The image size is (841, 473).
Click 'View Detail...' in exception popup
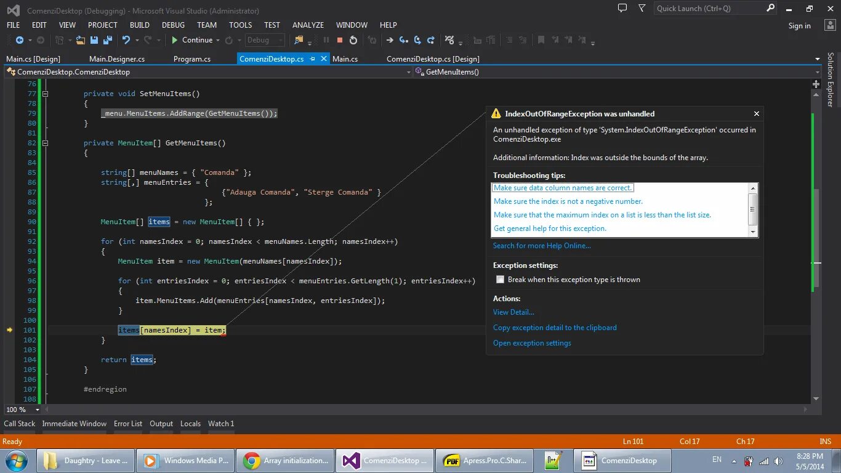pyautogui.click(x=513, y=312)
